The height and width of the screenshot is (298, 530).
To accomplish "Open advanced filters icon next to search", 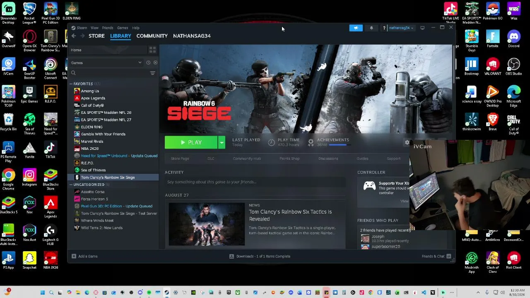I will pos(153,73).
